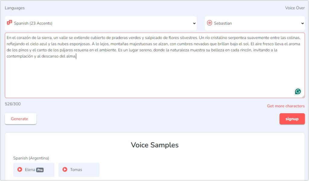
Task: Click the Voice Samples heading
Action: [x=154, y=145]
